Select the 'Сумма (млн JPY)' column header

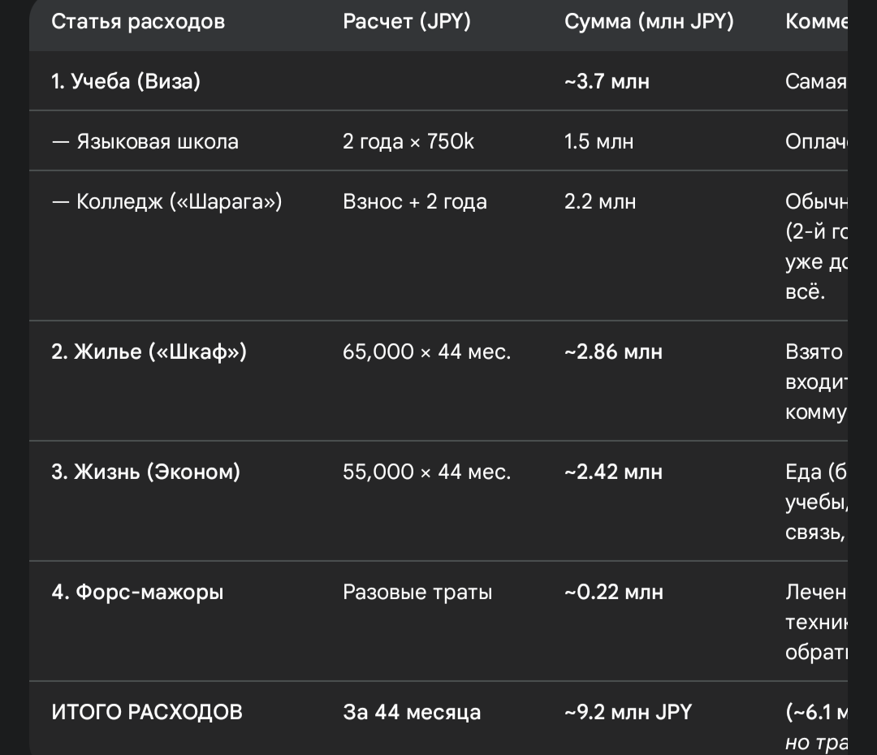click(x=649, y=22)
